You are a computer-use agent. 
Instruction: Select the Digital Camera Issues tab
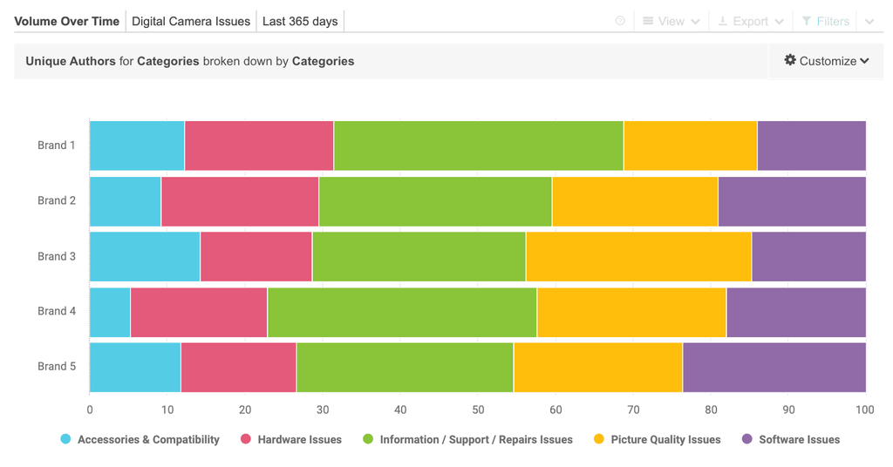pos(191,21)
